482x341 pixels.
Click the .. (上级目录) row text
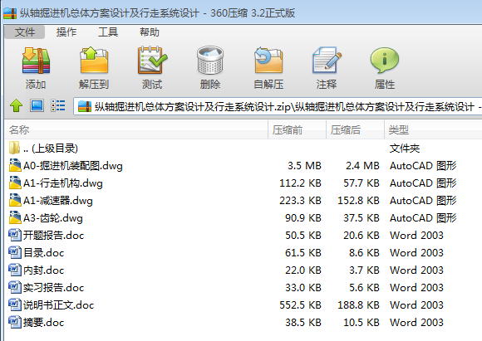[51, 149]
